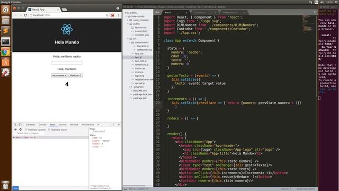
Task: Open DevTools three-dot options menu
Action: 114,125
